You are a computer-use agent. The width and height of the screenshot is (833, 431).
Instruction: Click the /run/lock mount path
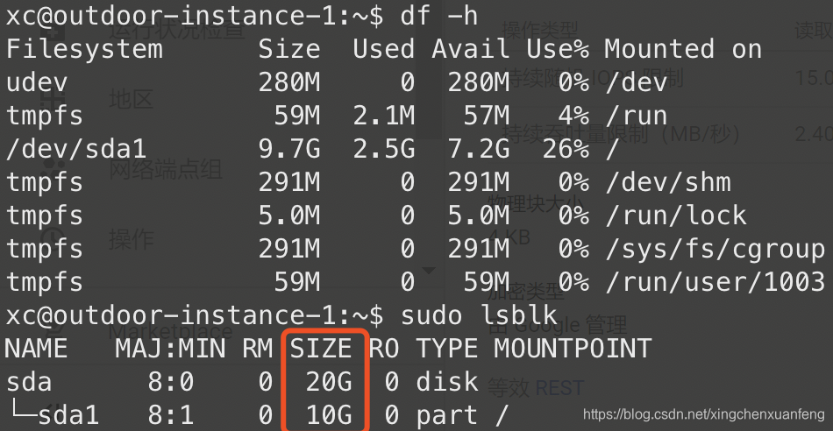[x=675, y=215]
